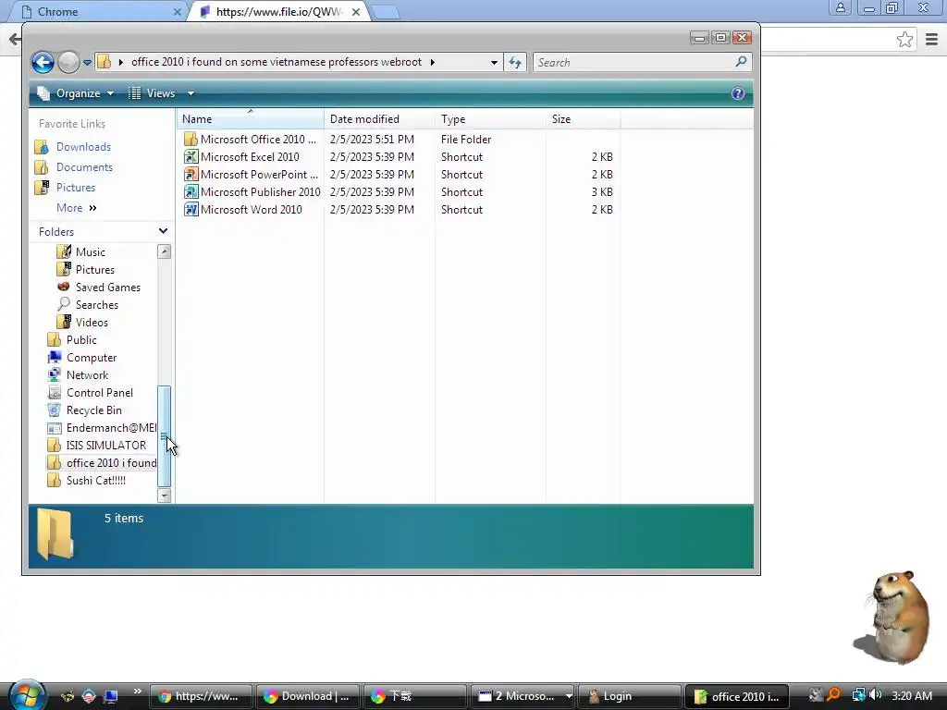This screenshot has width=947, height=710.
Task: Click the refresh button in the address bar
Action: click(x=515, y=62)
